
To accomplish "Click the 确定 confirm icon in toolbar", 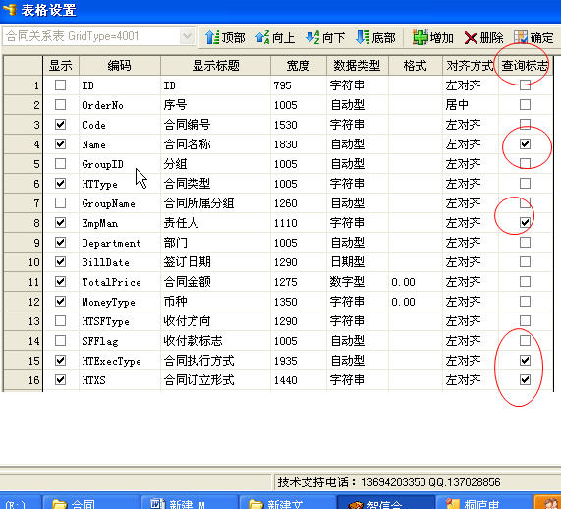I will 521,37.
